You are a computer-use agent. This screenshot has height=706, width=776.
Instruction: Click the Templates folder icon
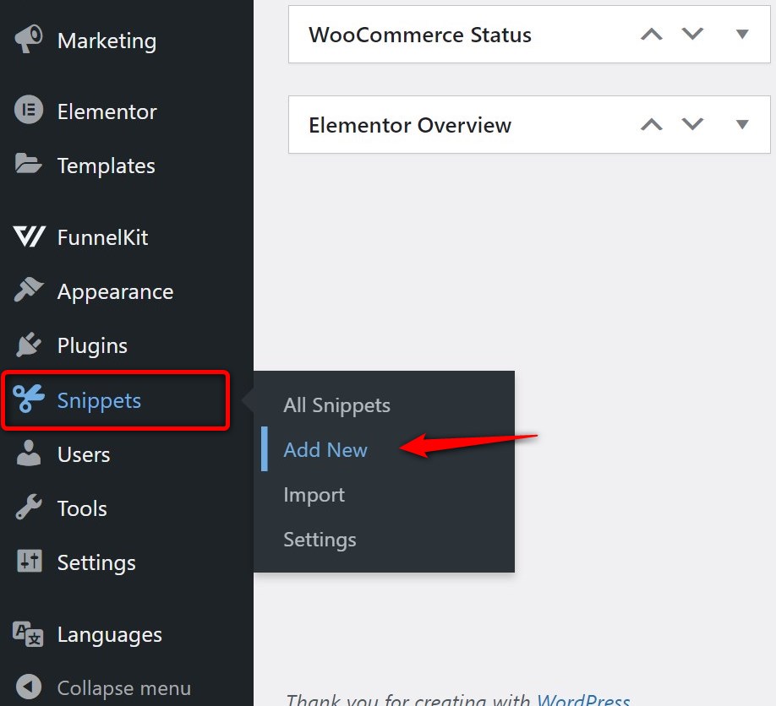(29, 166)
